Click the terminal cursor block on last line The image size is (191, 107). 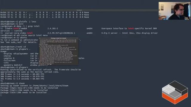click(x=1, y=95)
